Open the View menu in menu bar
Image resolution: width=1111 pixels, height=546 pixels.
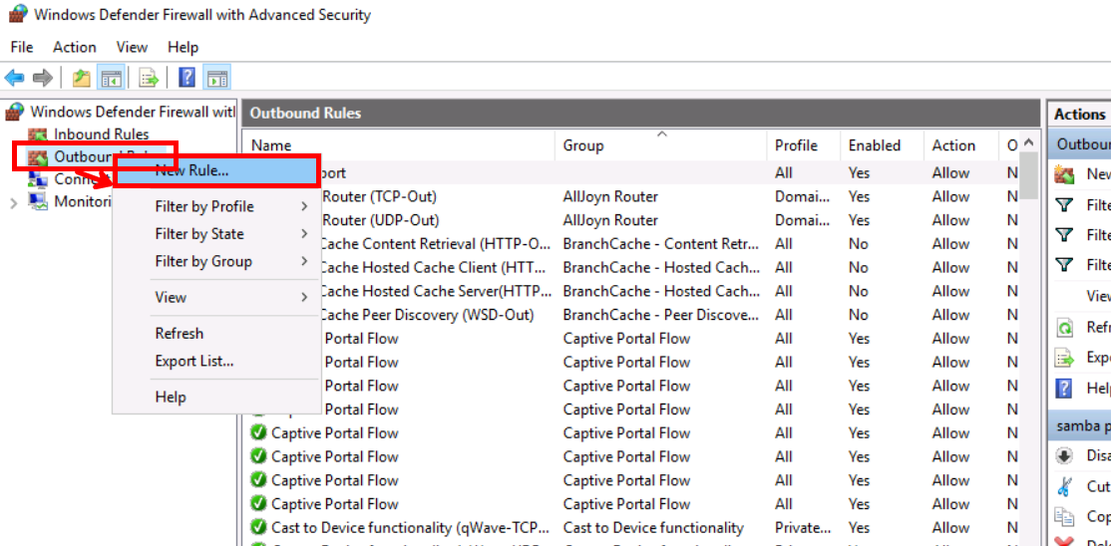click(x=132, y=47)
